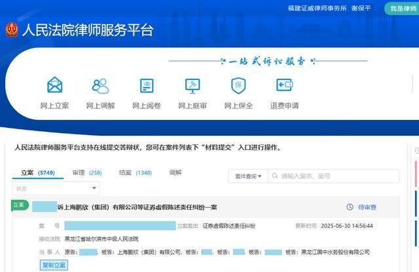Switch to the 审理 (258) tab
419x272 pixels.
coord(86,172)
